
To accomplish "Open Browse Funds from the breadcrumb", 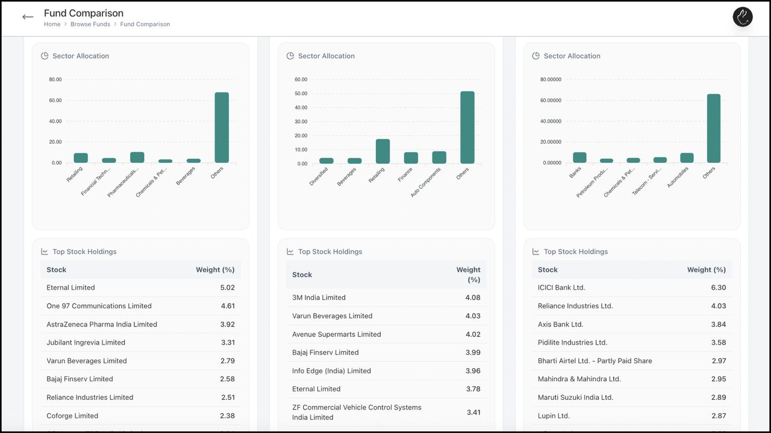I will click(x=90, y=24).
